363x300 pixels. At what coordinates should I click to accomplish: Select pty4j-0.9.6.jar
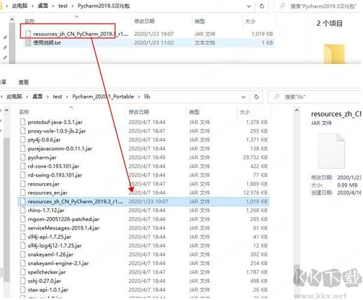pos(44,140)
